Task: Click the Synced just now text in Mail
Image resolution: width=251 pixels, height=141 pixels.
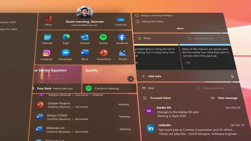Action: 213,88
